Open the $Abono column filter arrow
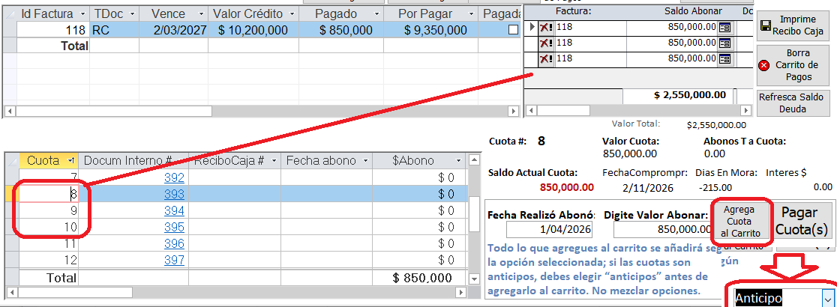The width and height of the screenshot is (837, 307). [x=460, y=160]
